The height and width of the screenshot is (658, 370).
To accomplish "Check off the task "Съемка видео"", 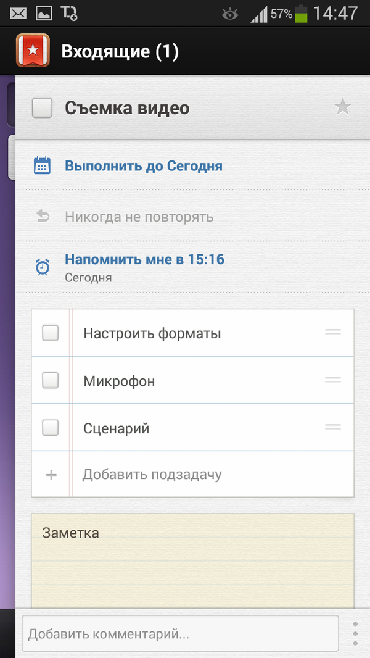I will 41,107.
